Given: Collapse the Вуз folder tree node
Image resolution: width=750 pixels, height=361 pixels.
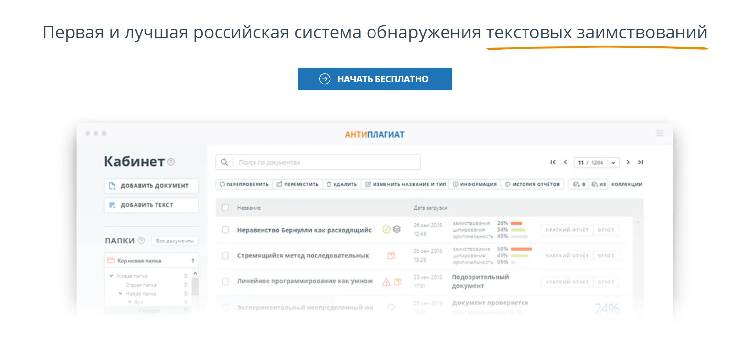Looking at the screenshot, I should (130, 302).
